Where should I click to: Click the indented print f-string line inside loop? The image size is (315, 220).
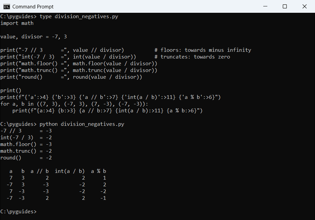point(107,111)
